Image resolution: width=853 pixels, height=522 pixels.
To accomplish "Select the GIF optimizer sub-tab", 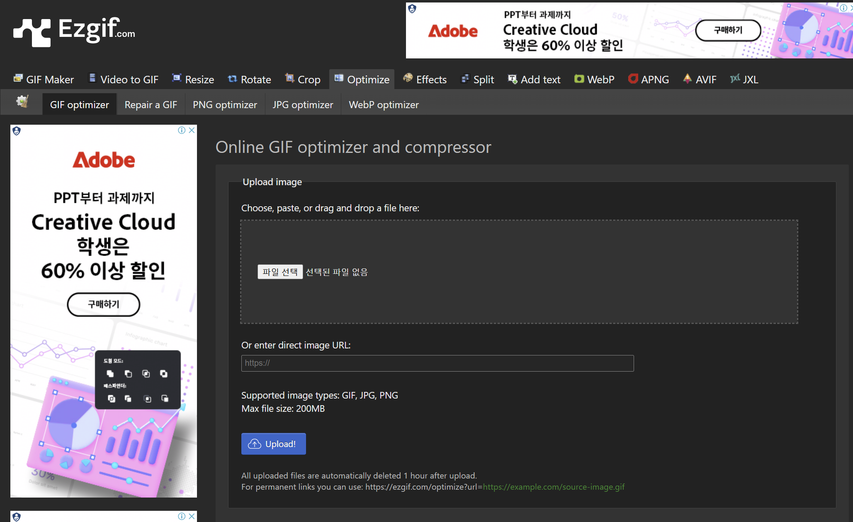I will pos(80,104).
